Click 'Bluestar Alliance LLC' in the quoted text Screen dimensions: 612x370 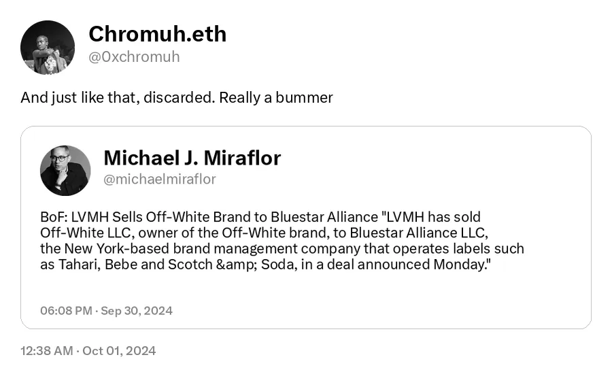coord(418,233)
